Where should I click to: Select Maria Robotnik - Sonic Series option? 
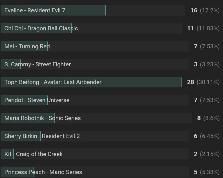[x=96, y=118]
